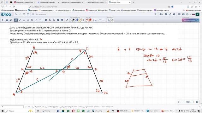Screen dimensions: 202x113
Task: Open the chat panel
Action: [166, 14]
